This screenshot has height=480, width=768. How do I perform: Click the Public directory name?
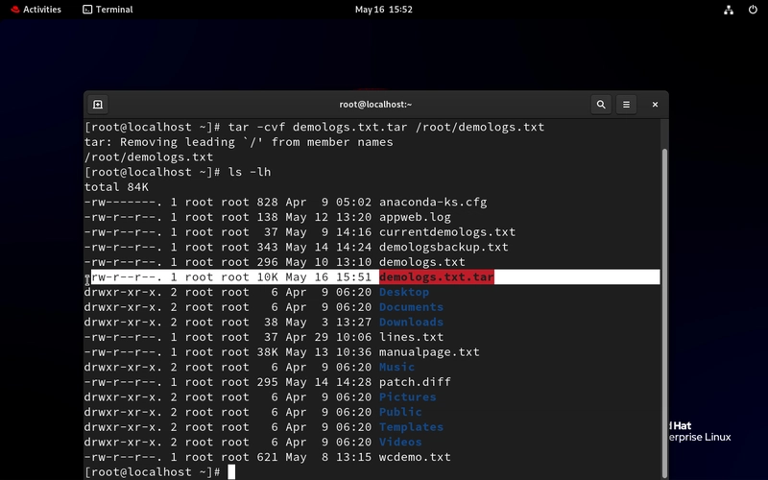click(400, 412)
